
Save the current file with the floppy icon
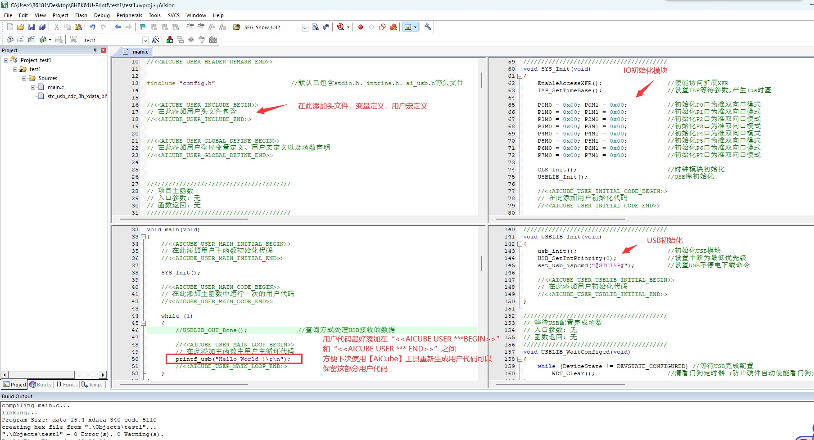point(32,27)
